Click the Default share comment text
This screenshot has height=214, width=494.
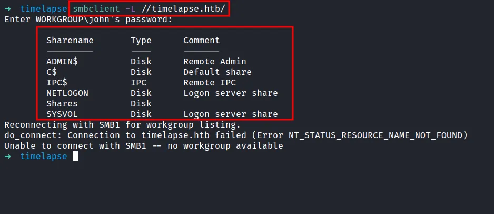pyautogui.click(x=217, y=72)
